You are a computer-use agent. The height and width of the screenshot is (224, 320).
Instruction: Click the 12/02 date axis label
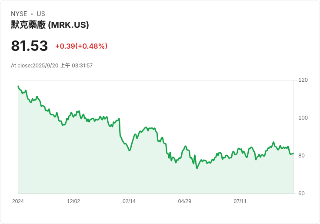coord(73,201)
